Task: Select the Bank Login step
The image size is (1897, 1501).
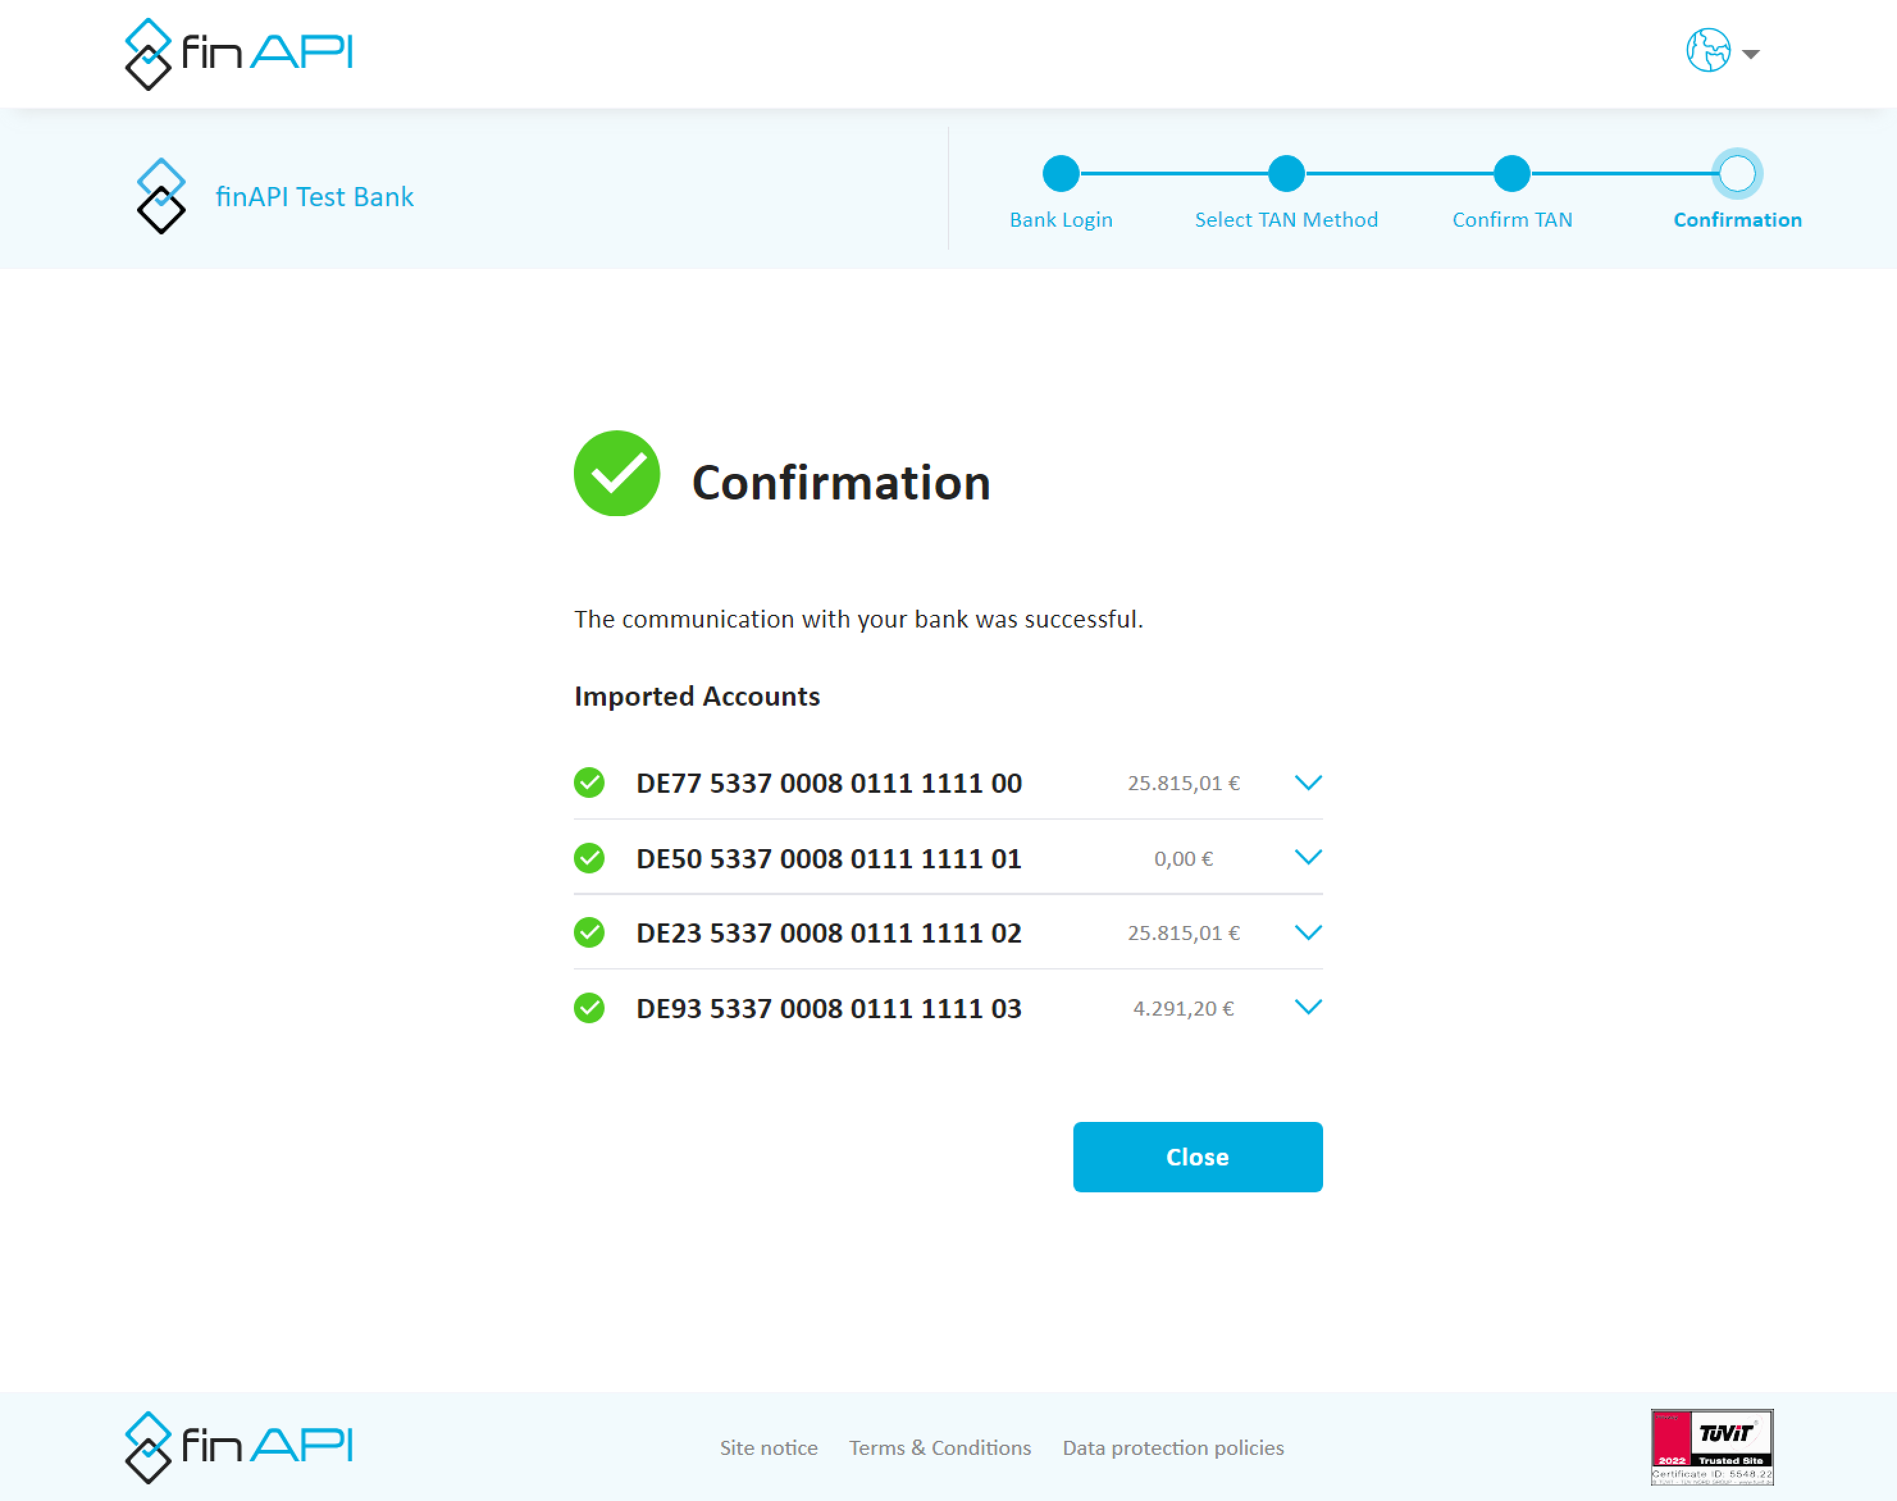Action: tap(1060, 174)
